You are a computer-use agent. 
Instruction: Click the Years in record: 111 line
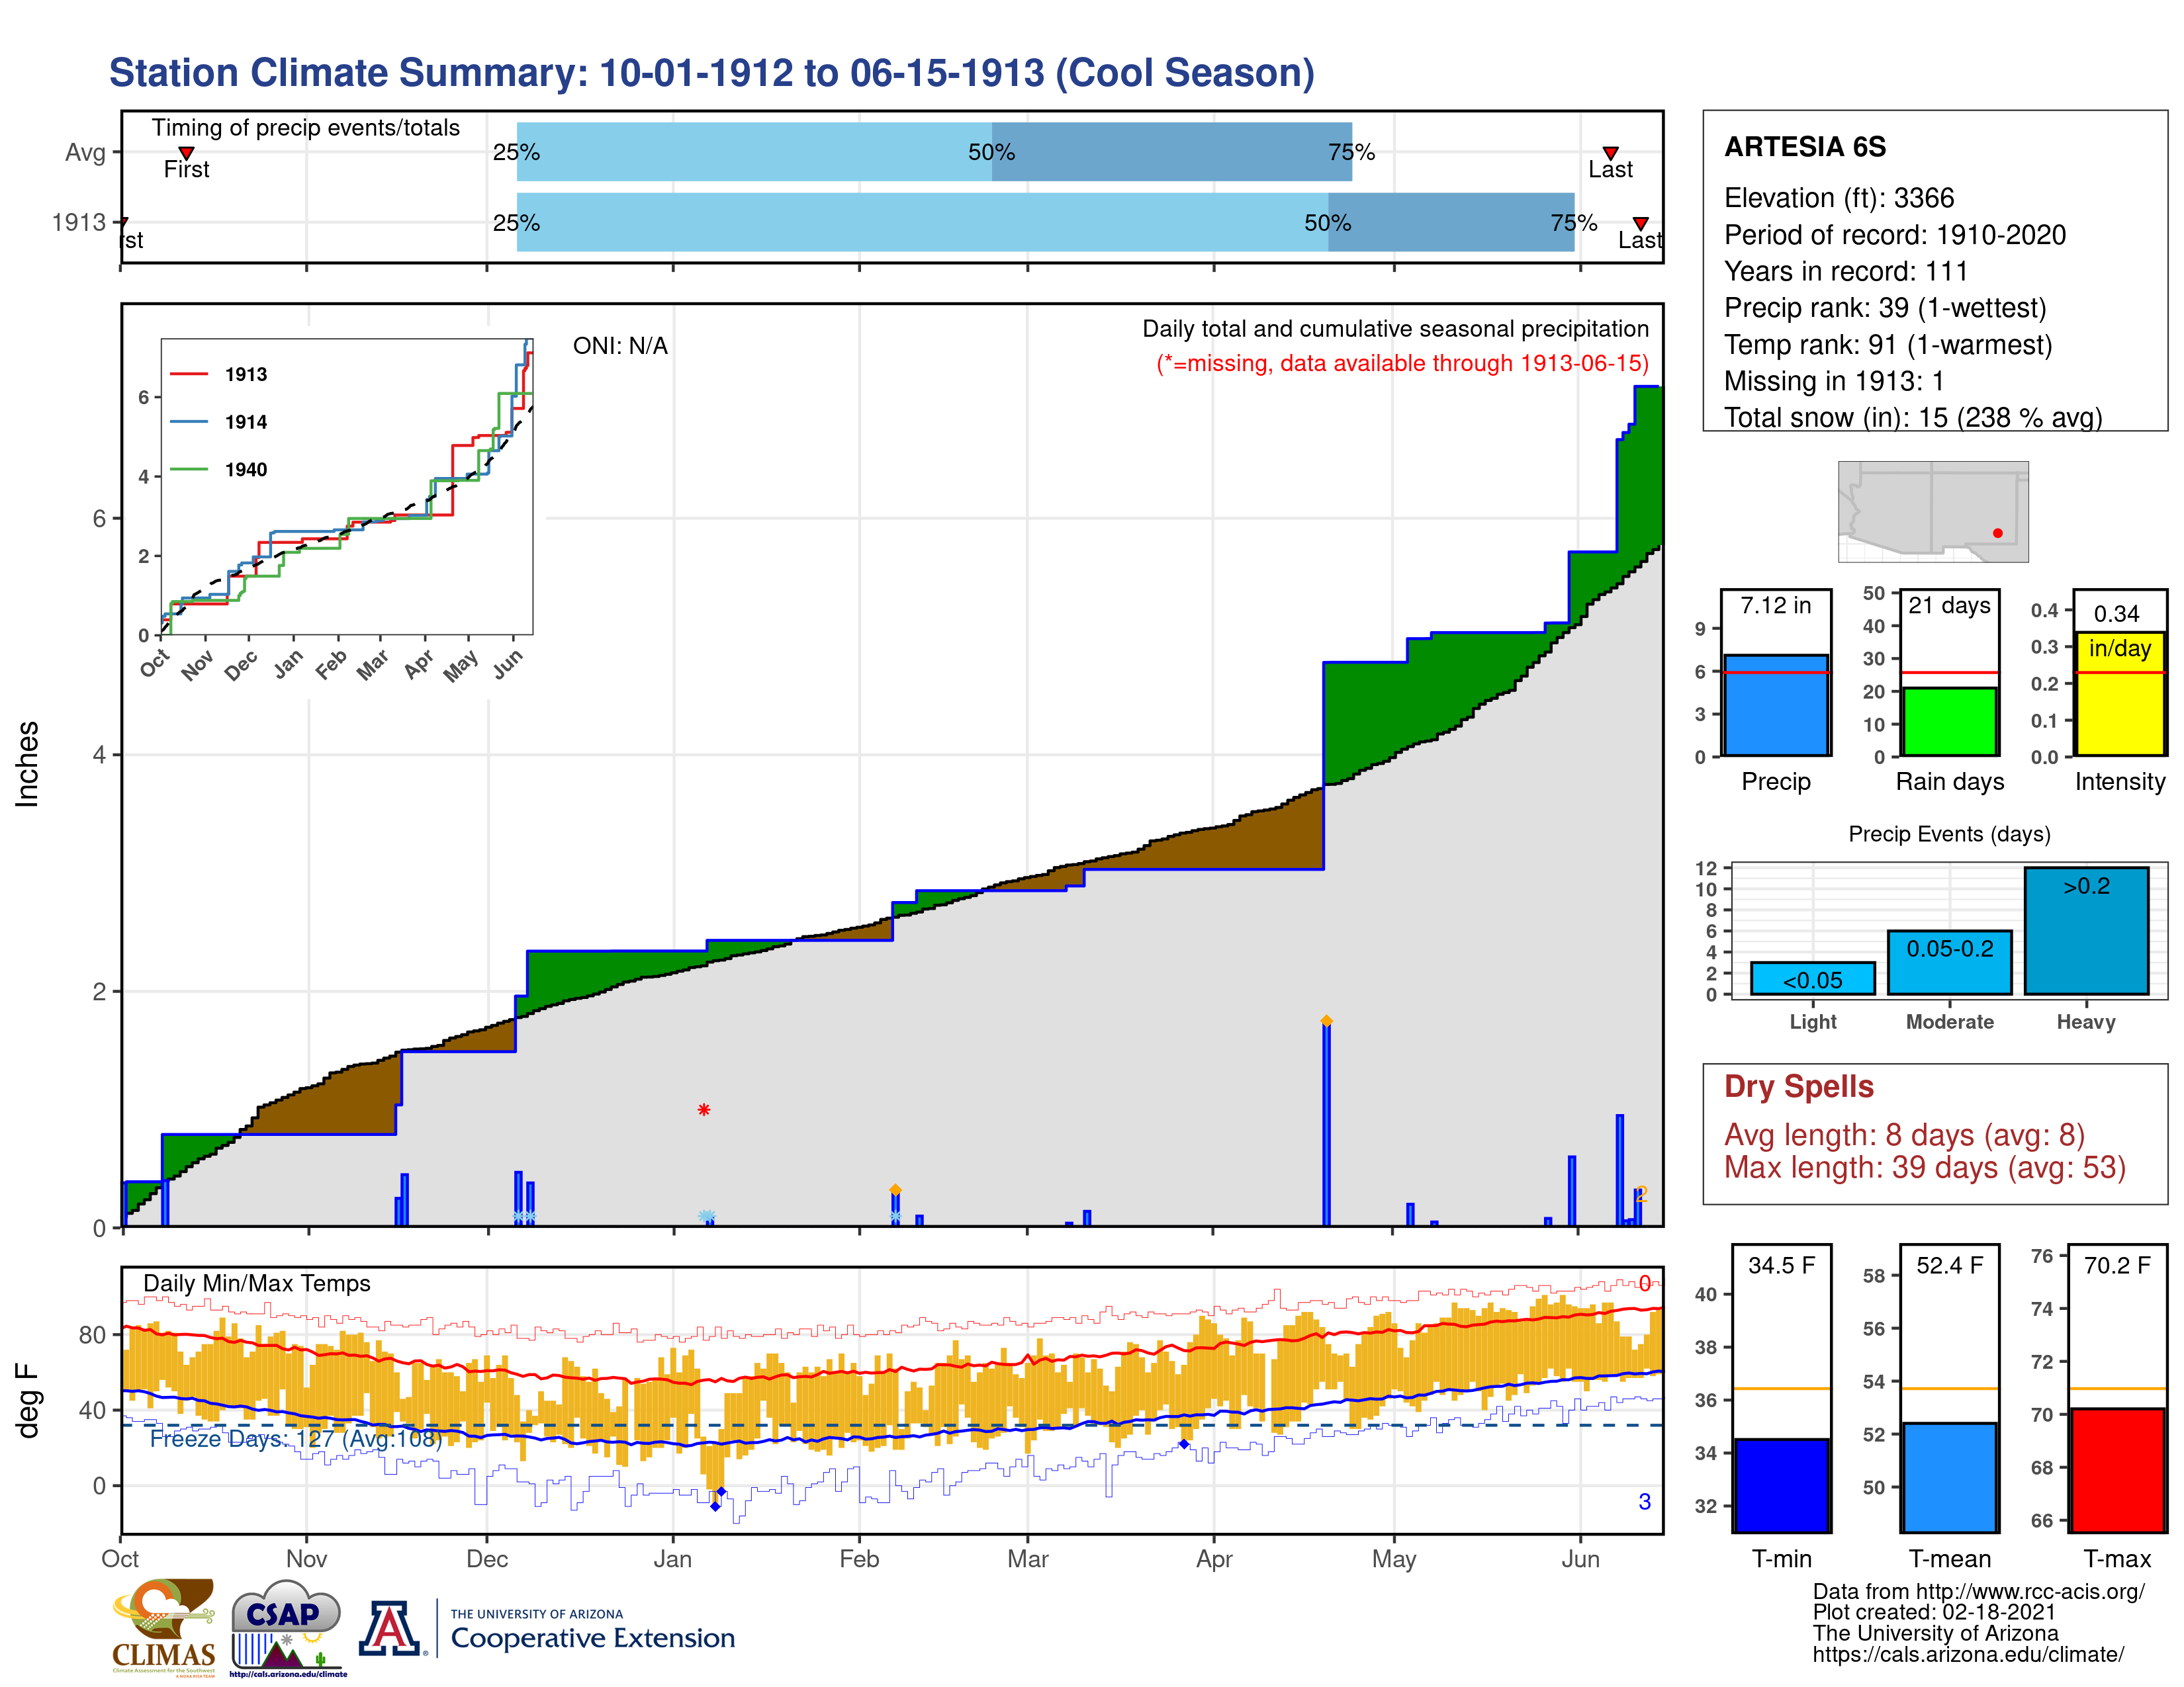[1846, 271]
